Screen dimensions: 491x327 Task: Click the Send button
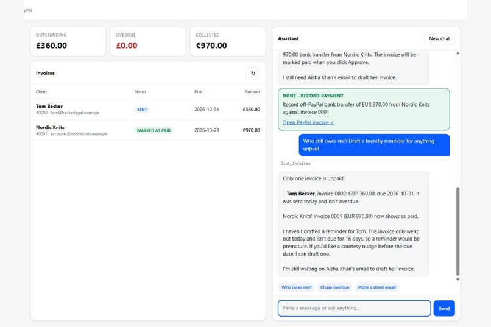[x=444, y=308]
